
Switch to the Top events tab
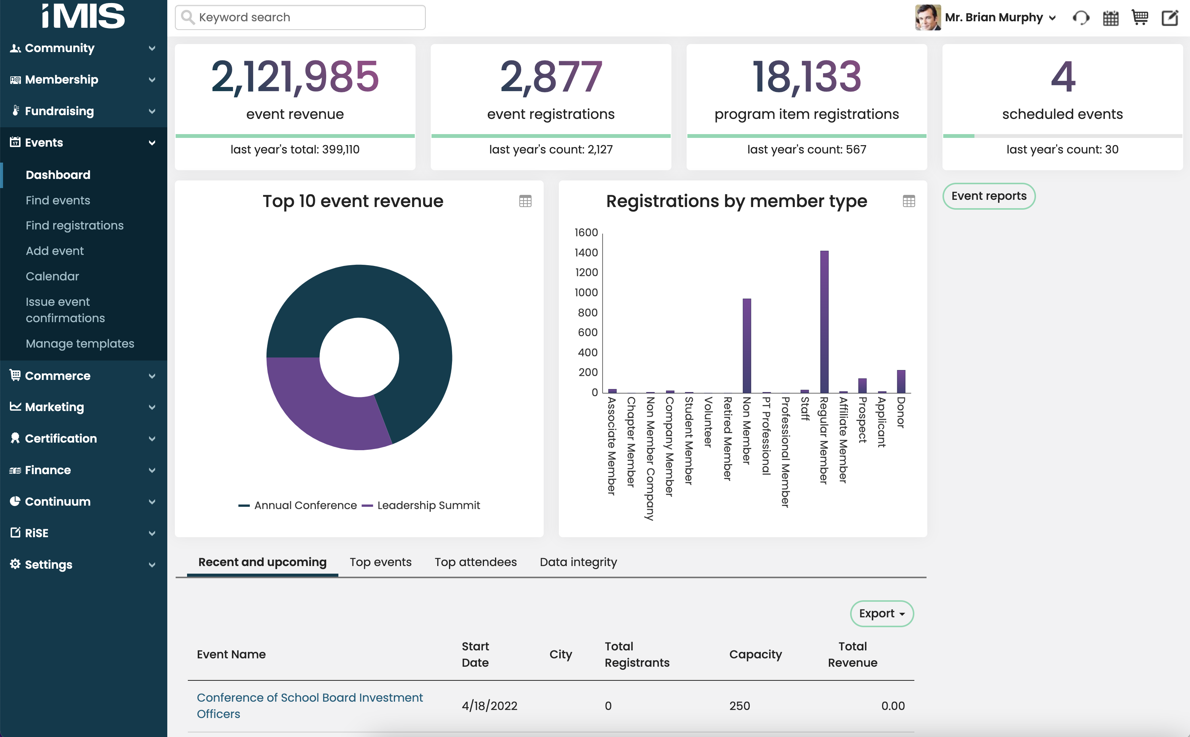[381, 561]
